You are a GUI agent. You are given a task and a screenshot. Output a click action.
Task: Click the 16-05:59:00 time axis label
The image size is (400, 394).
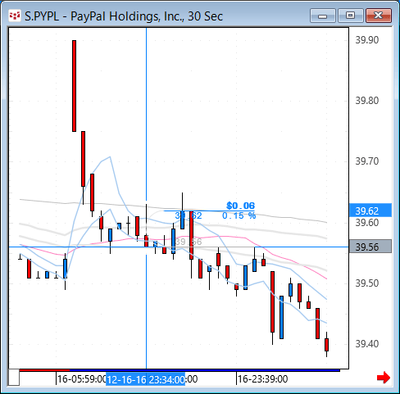(x=81, y=379)
